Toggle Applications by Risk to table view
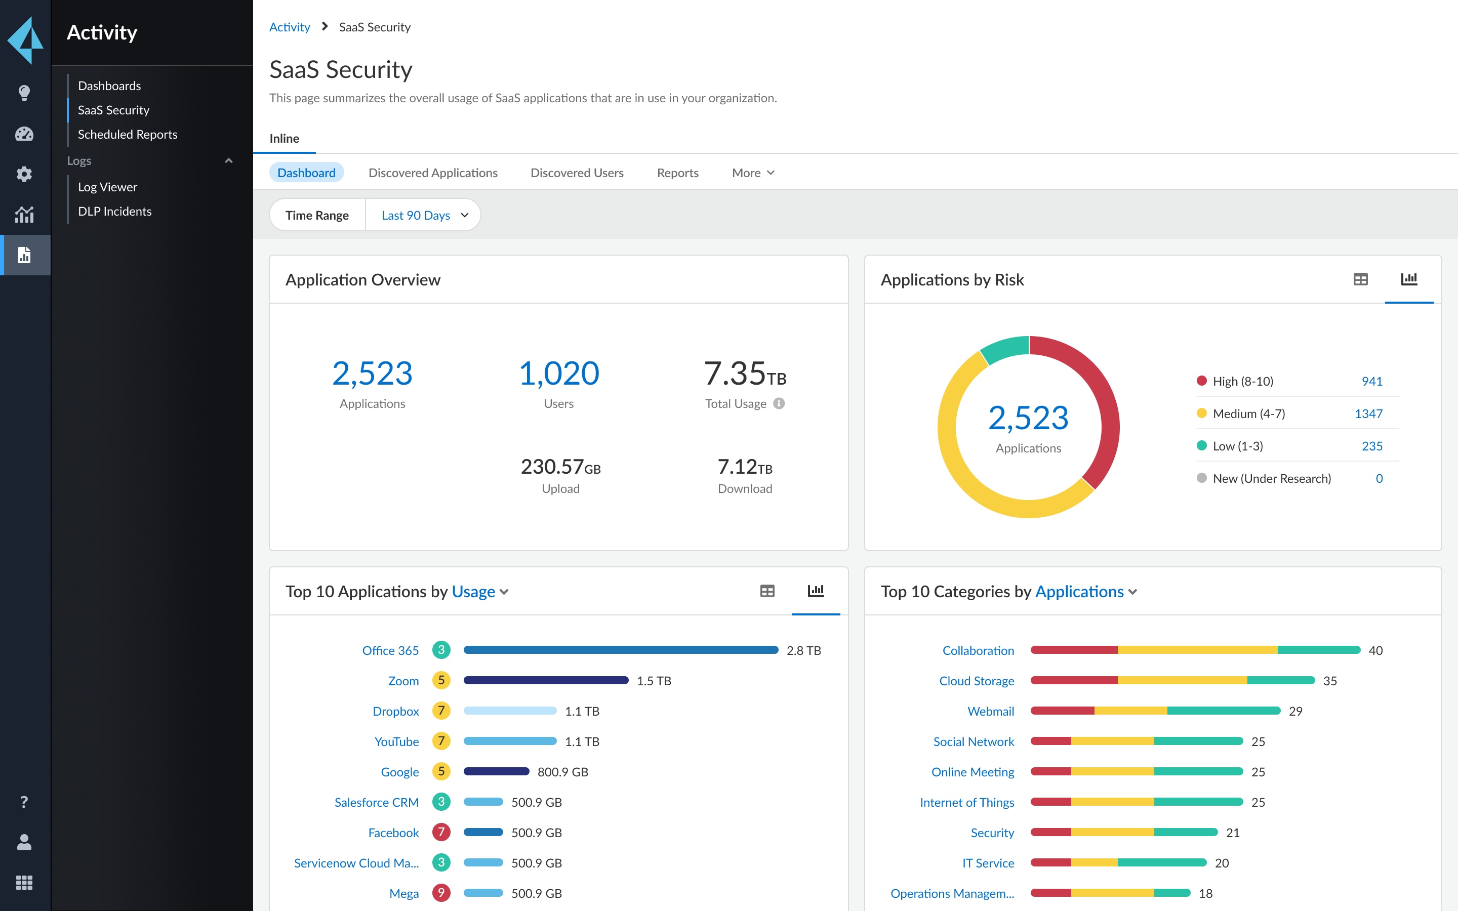Screen dimensions: 1458x911 coord(1360,279)
